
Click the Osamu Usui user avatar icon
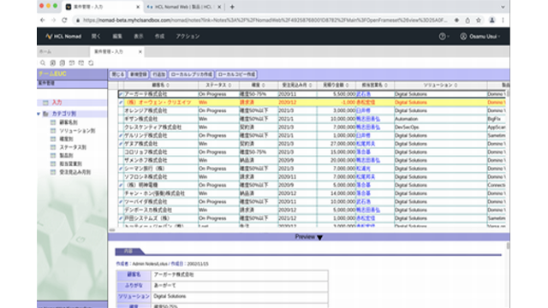point(463,36)
